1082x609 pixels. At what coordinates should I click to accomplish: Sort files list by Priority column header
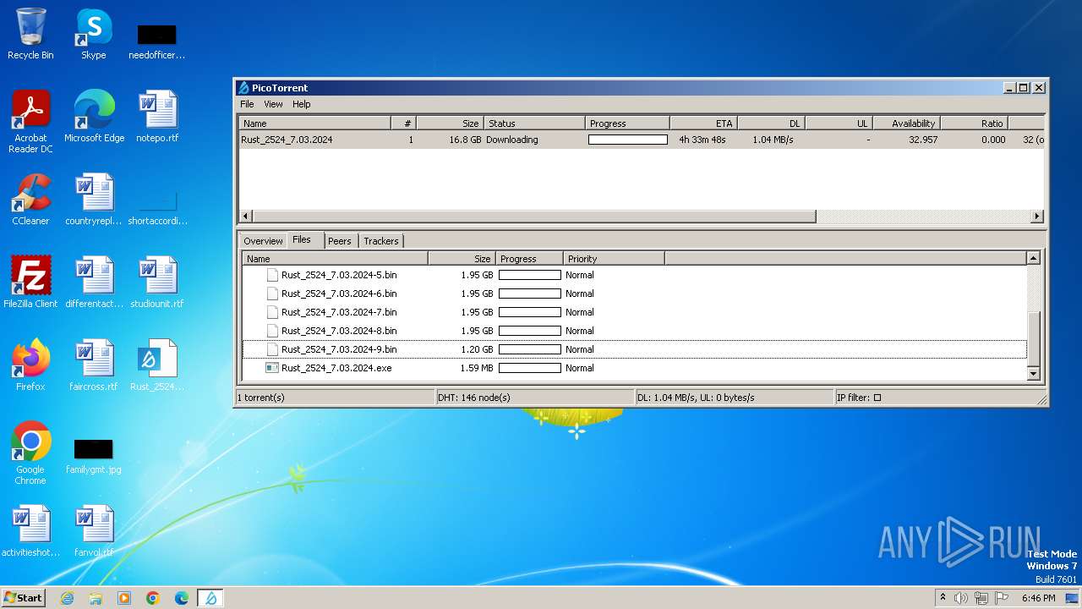(x=614, y=259)
